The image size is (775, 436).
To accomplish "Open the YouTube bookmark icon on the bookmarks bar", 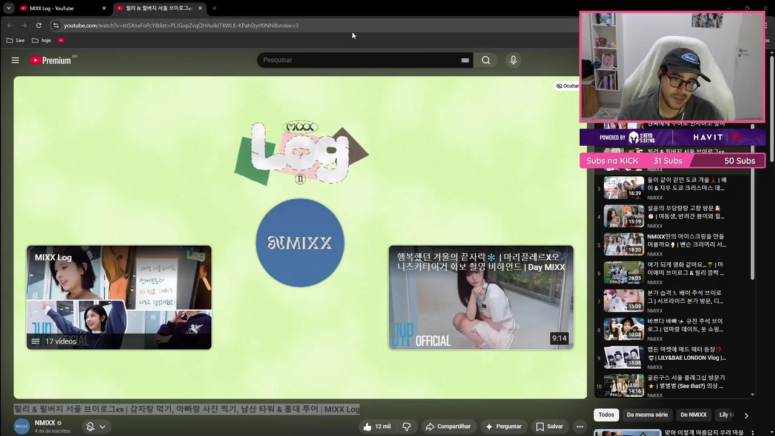I will point(61,40).
